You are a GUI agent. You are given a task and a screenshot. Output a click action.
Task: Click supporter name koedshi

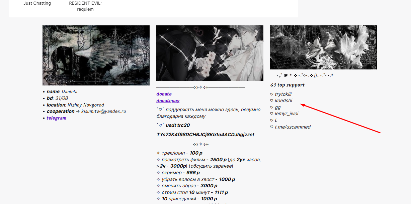point(283,100)
